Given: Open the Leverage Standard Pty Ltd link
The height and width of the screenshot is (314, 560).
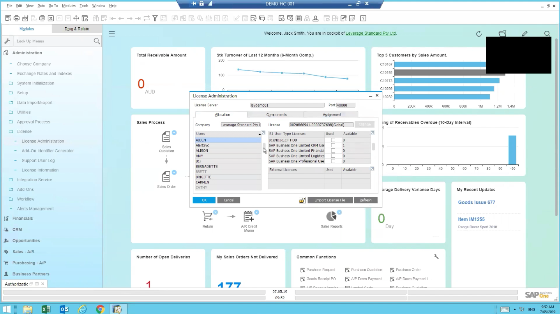Looking at the screenshot, I should tap(371, 34).
